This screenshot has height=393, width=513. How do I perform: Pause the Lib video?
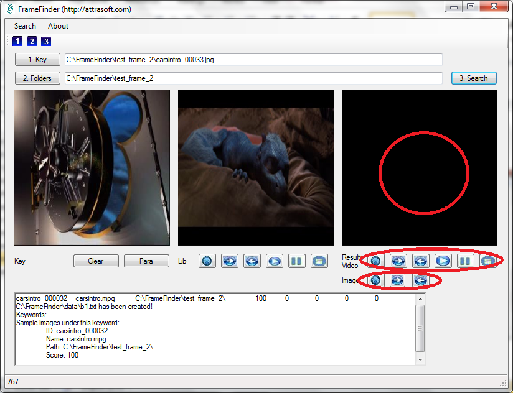297,261
